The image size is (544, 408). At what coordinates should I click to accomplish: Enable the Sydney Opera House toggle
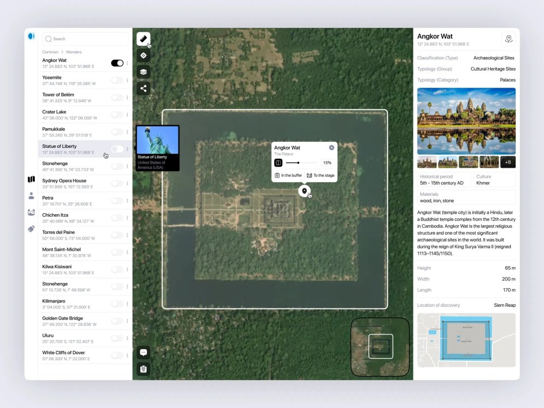tap(118, 183)
